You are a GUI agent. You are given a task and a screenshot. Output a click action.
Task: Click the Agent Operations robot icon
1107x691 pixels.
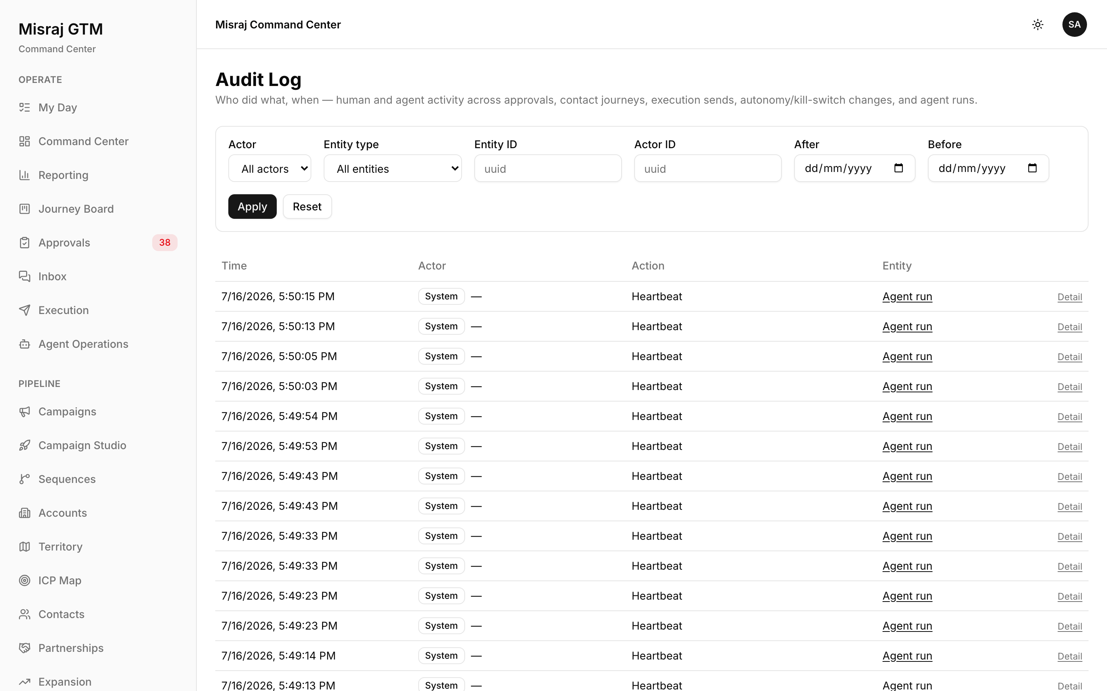click(25, 344)
